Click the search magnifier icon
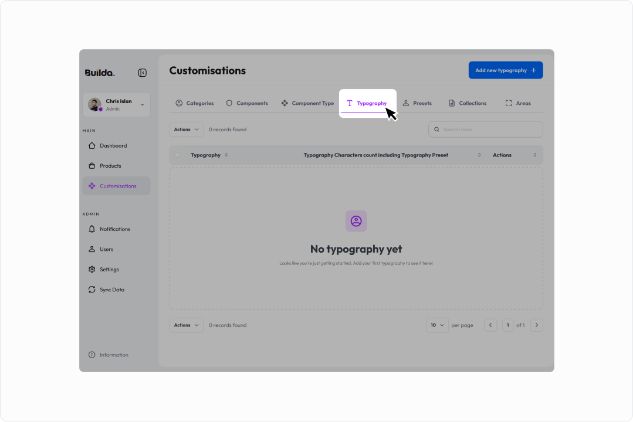The height and width of the screenshot is (422, 633). pos(436,130)
